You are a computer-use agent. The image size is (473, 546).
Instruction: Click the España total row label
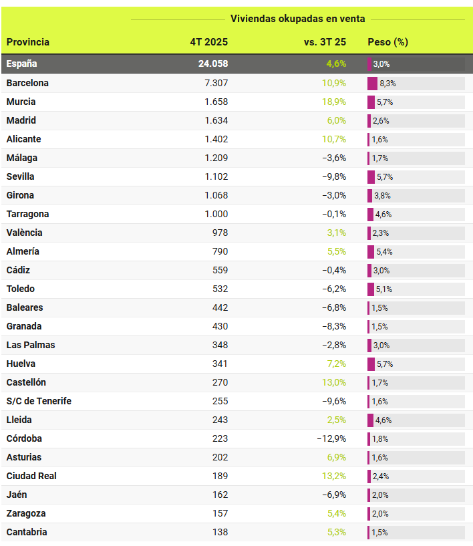[x=22, y=64]
